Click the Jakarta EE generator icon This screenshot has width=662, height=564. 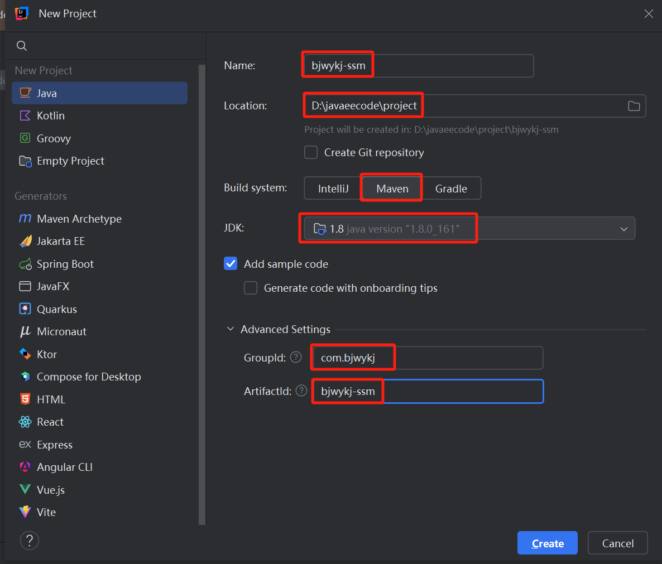(25, 241)
